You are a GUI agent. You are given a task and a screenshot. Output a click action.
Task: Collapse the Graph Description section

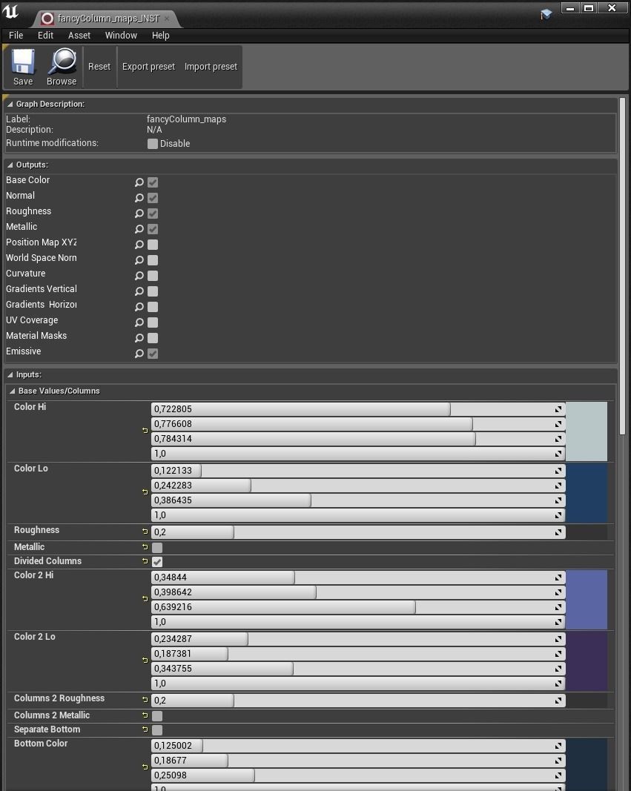point(10,105)
